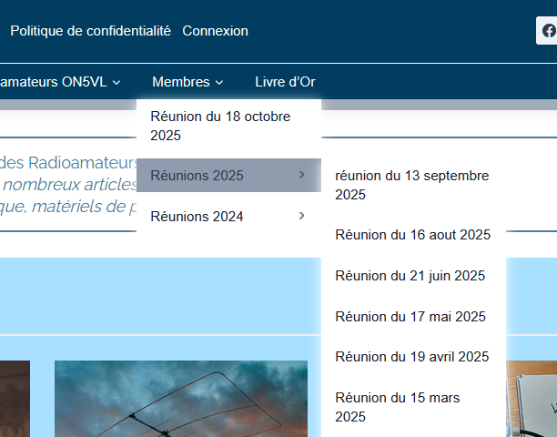
Task: Select the Membres menu item
Action: coord(181,82)
